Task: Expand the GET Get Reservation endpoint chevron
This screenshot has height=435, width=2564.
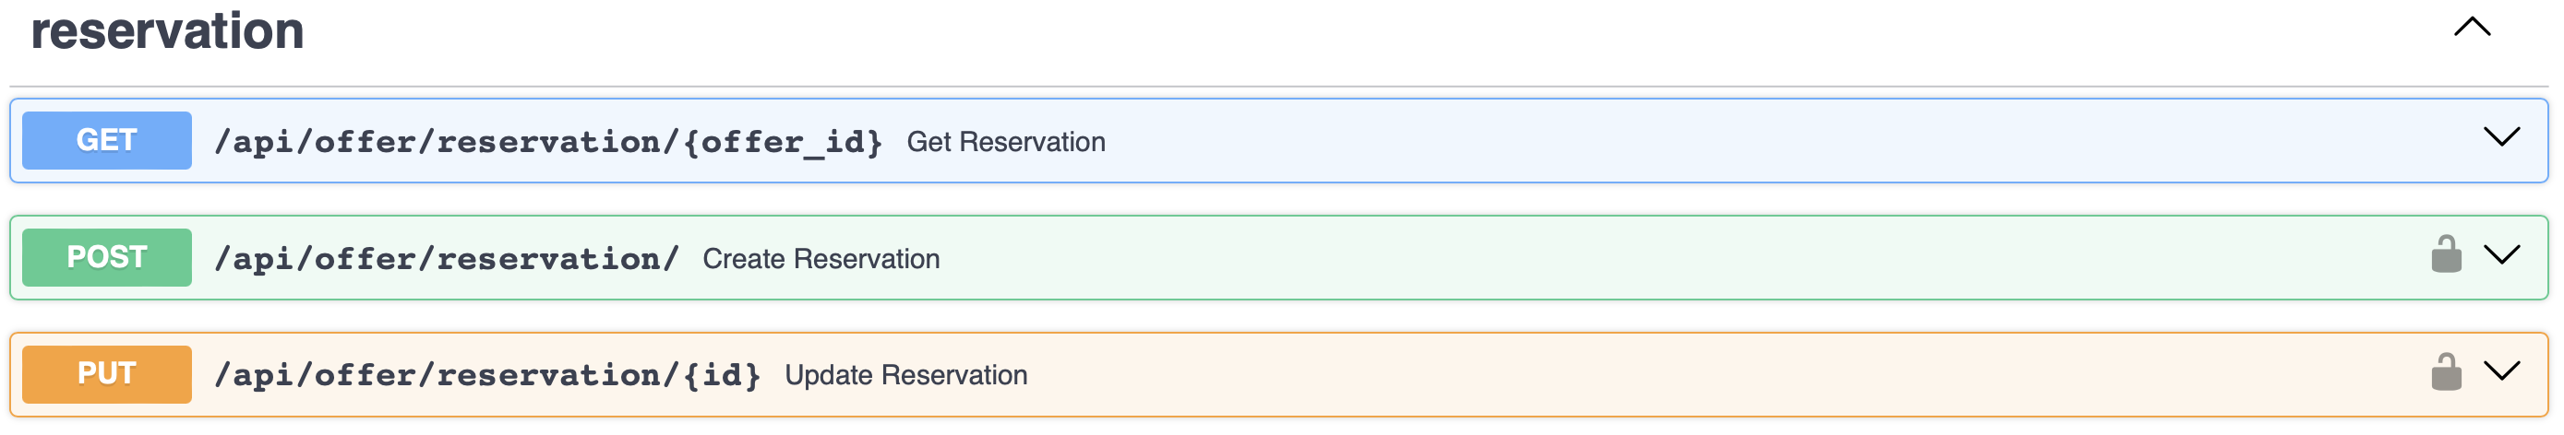Action: (2500, 137)
